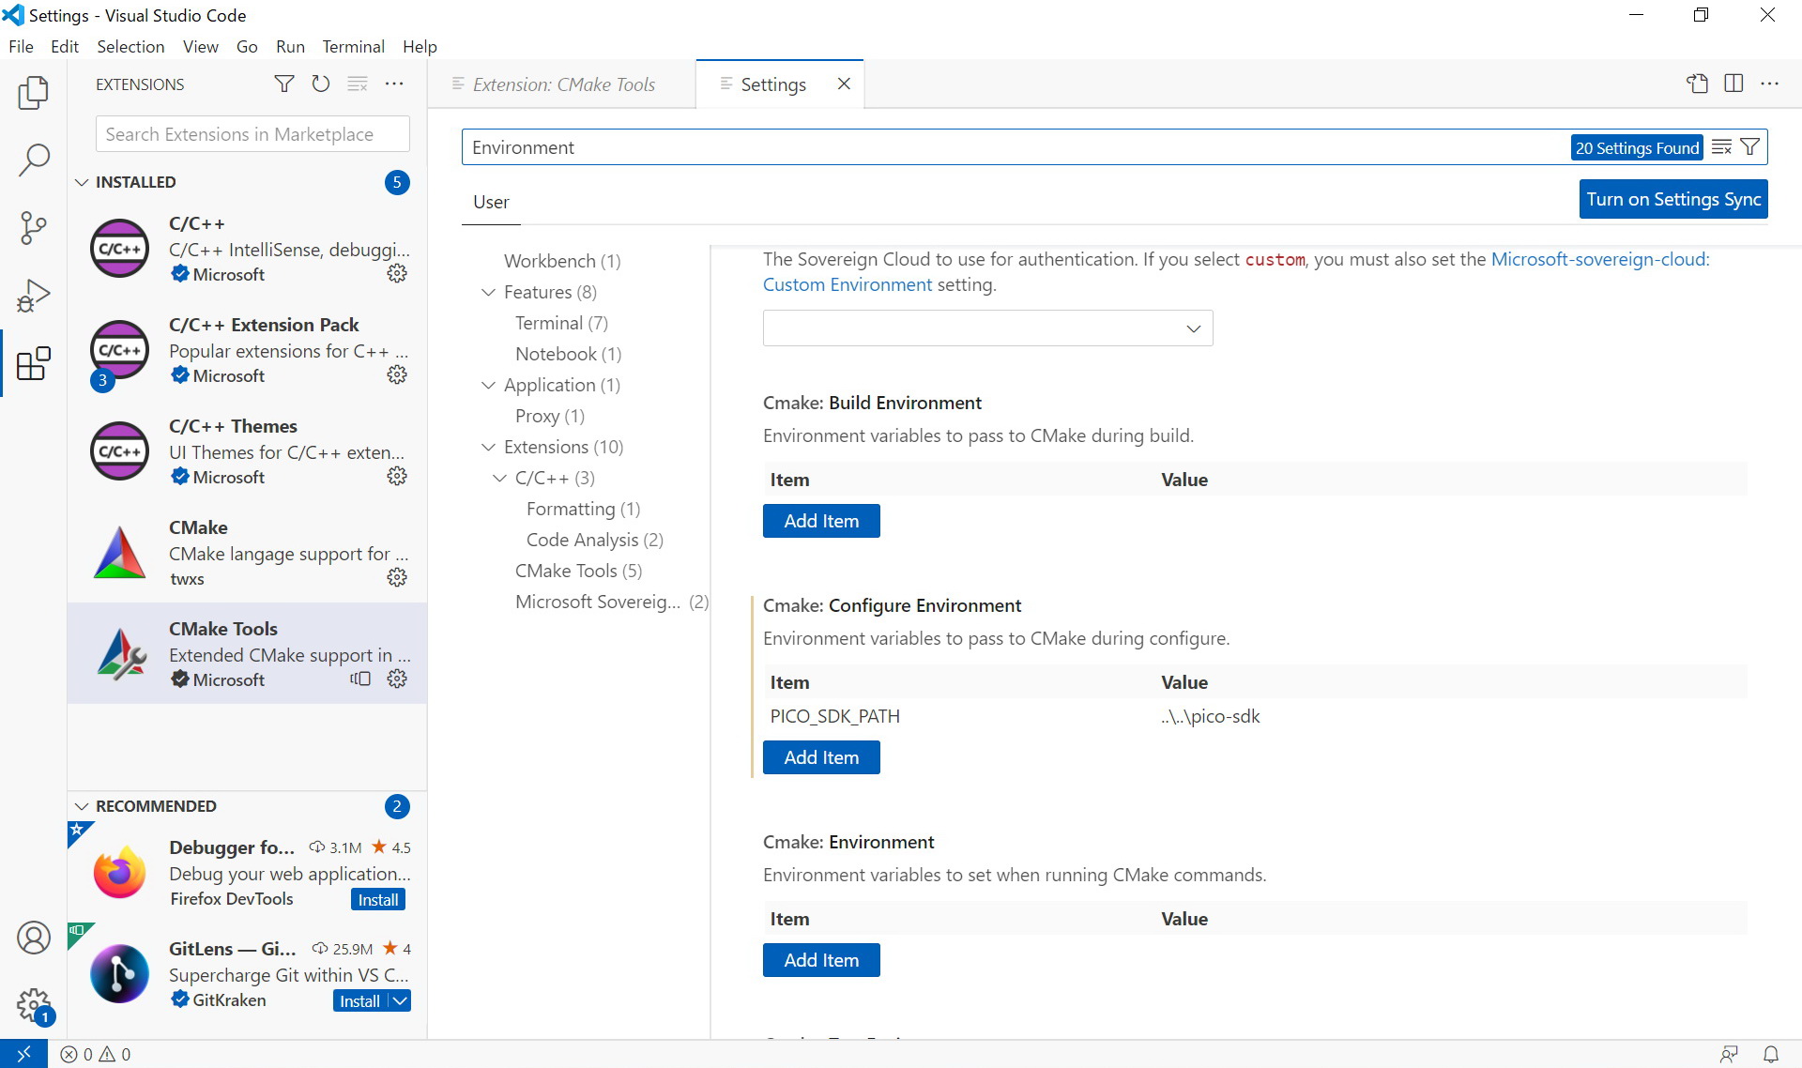
Task: Open GitLens install options dropdown arrow
Action: (400, 1000)
